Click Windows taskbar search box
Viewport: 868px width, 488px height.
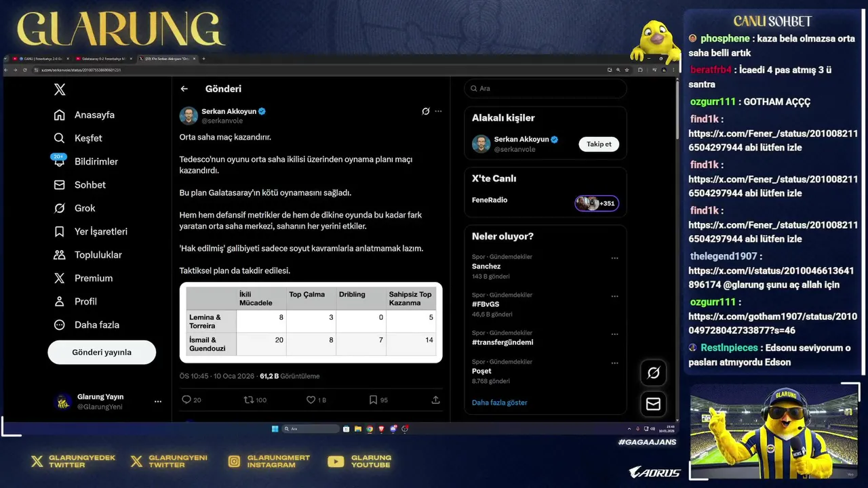coord(311,429)
